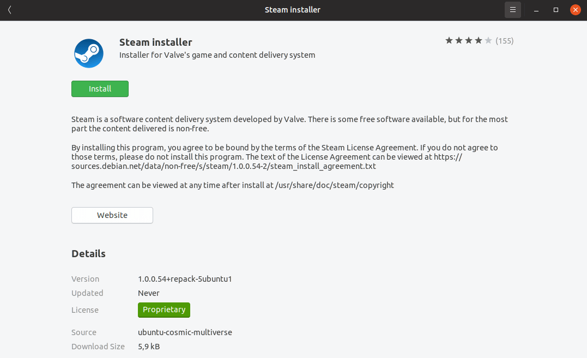Screen dimensions: 587x358
Task: Click the fifth, empty rating star
Action: (x=488, y=40)
